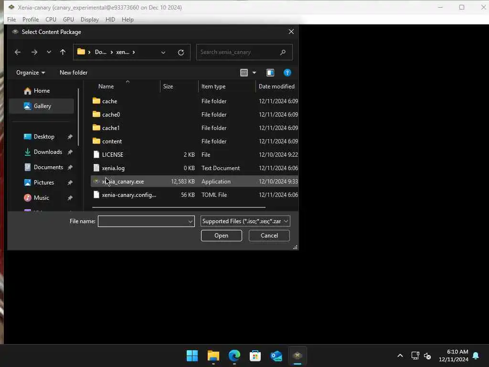Open Outlook from the taskbar
Image resolution: width=489 pixels, height=367 pixels.
coord(276,356)
